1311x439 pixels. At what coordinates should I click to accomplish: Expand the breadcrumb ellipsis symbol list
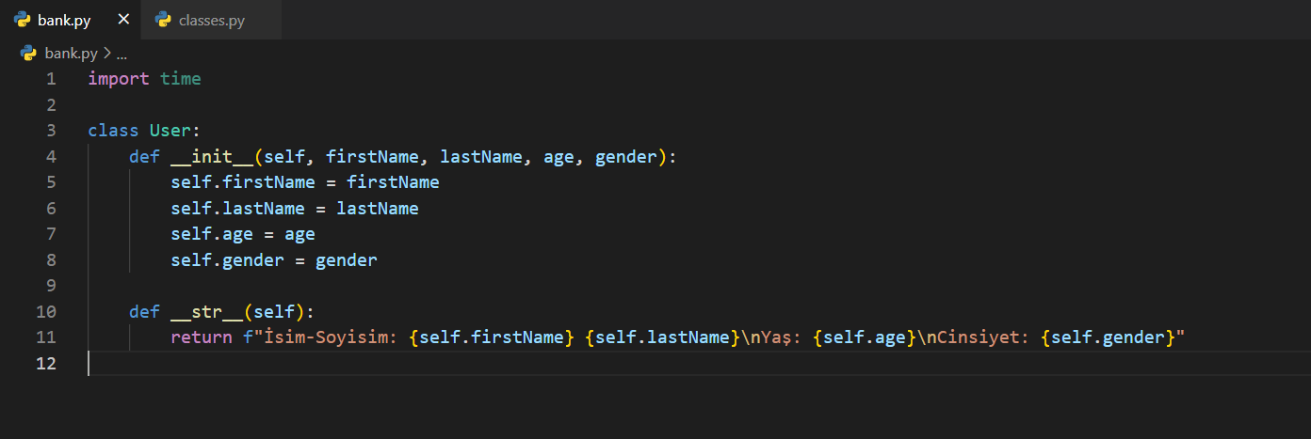point(121,54)
